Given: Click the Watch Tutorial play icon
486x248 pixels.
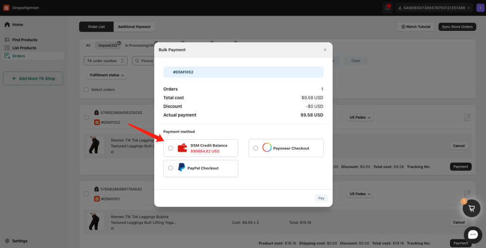Looking at the screenshot, I should click(403, 27).
